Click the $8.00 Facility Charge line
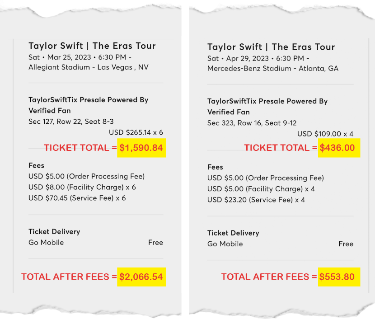Viewport: 375px width, 319px height. point(82,187)
